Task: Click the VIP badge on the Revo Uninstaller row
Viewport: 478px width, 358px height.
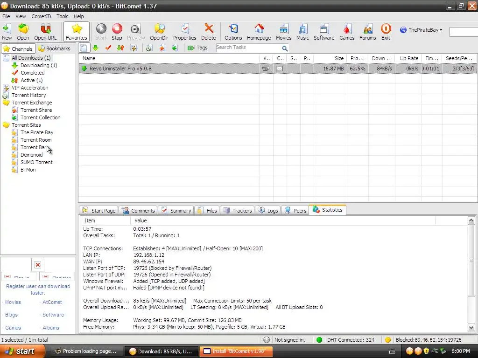Action: [x=266, y=69]
